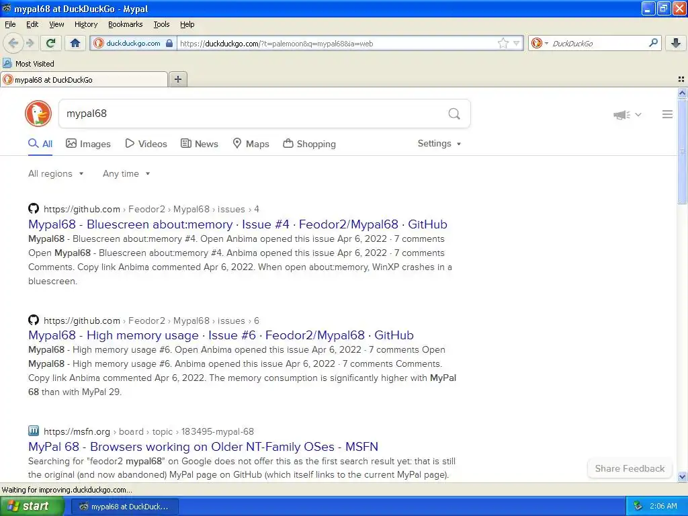Submit search with magnifier in search box
Viewport: 688px width, 516px height.
pyautogui.click(x=454, y=114)
